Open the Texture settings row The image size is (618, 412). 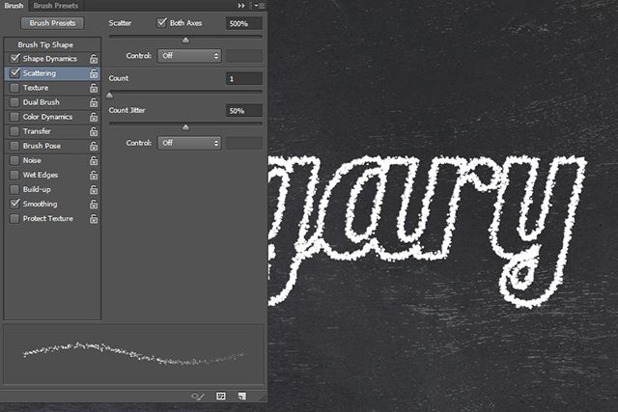52,88
